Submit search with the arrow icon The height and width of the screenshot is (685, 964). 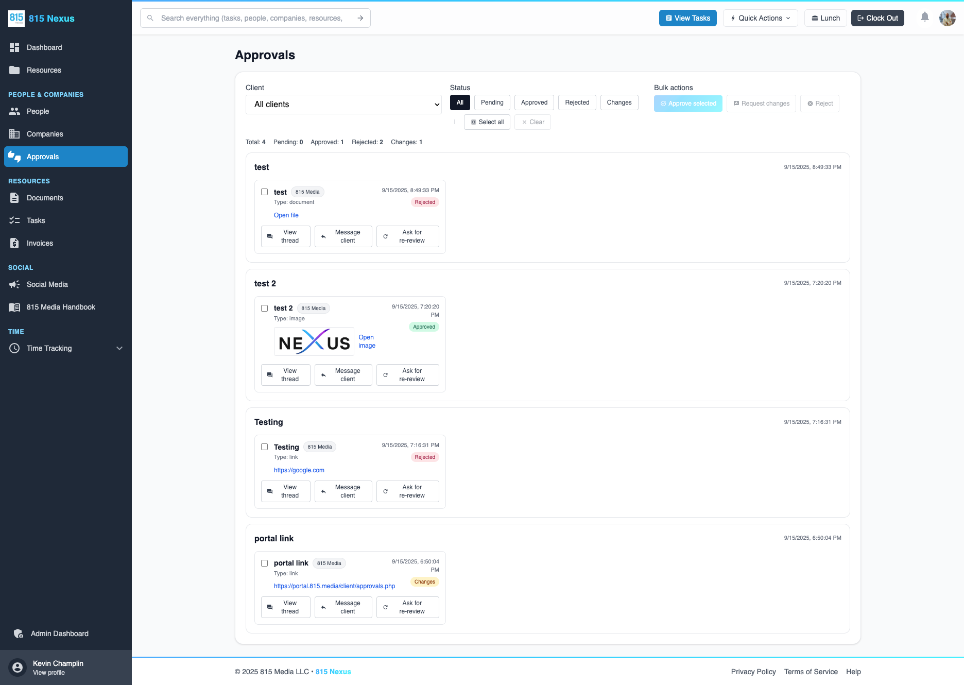[360, 18]
